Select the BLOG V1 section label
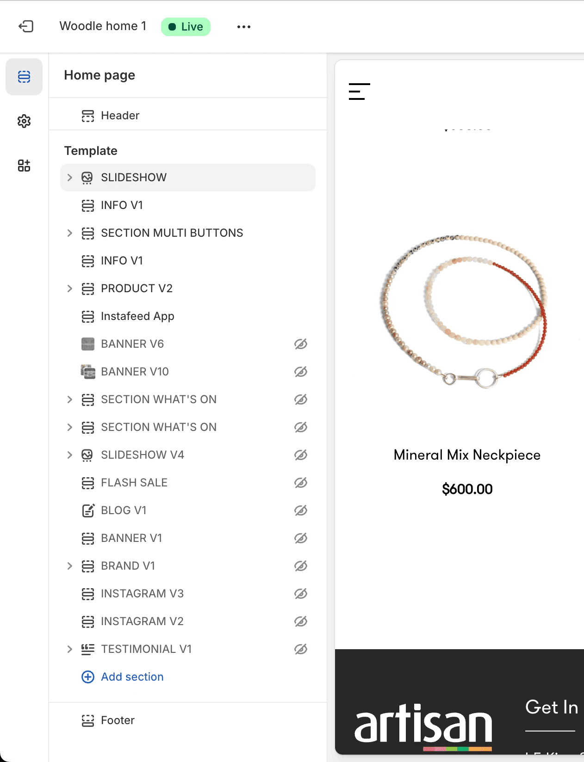 [124, 510]
